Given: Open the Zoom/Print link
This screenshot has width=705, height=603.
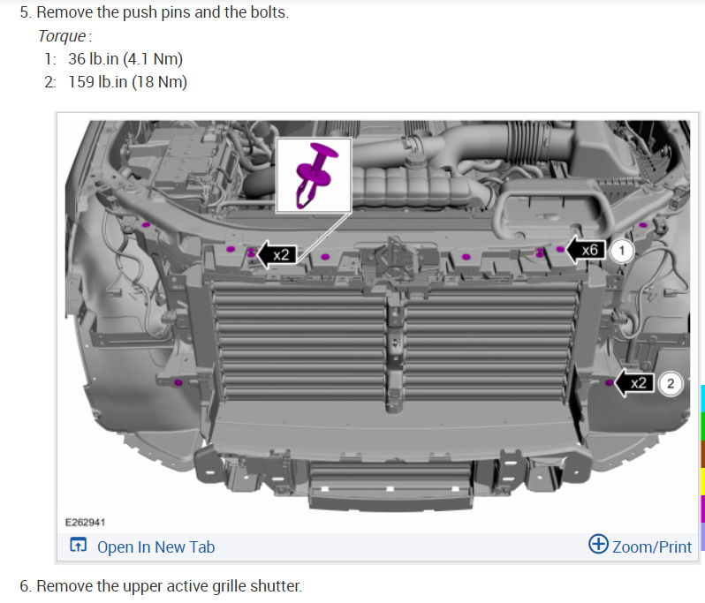Looking at the screenshot, I should click(x=651, y=546).
